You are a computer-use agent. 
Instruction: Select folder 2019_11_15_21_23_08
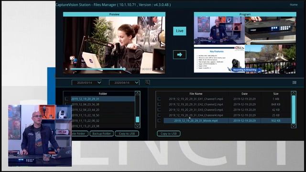pos(85,126)
